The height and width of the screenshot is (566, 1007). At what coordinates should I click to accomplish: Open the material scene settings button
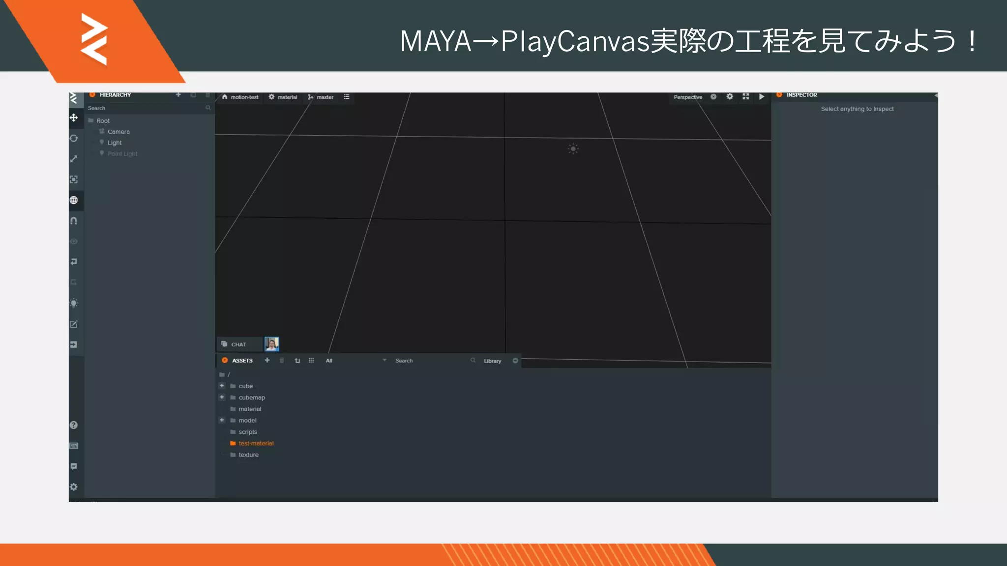tap(283, 97)
